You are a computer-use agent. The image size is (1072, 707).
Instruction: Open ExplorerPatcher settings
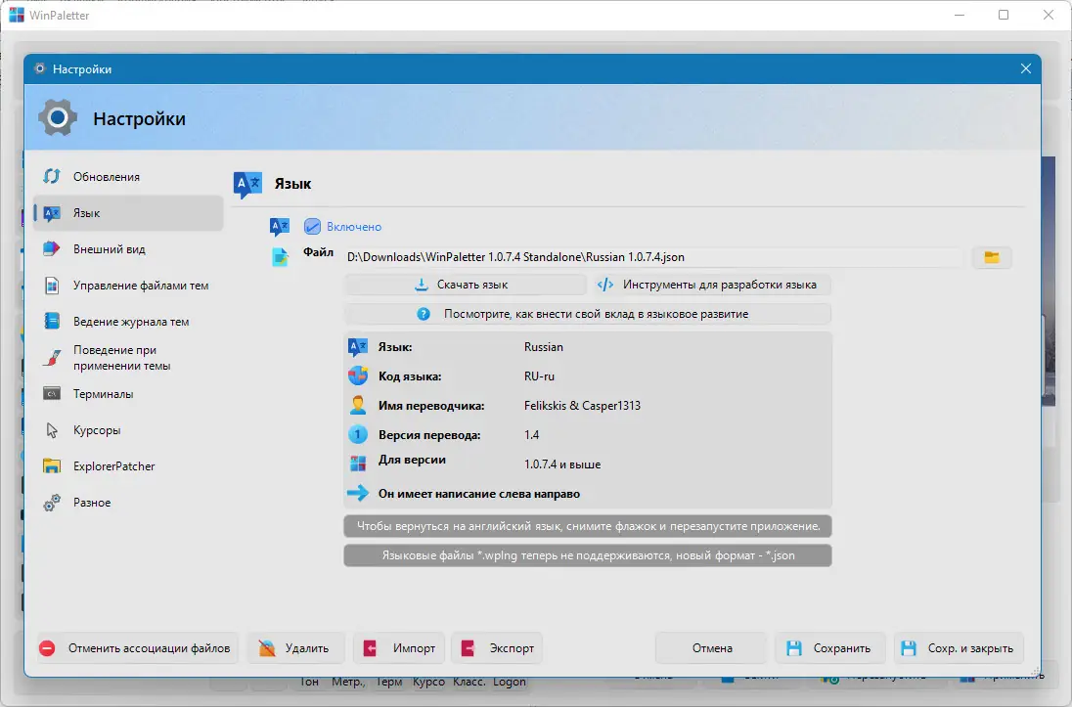tap(128, 466)
